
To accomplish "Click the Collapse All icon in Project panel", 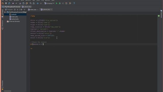I will (18, 10).
